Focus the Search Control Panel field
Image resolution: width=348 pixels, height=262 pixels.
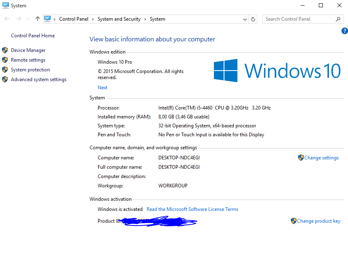[x=299, y=19]
